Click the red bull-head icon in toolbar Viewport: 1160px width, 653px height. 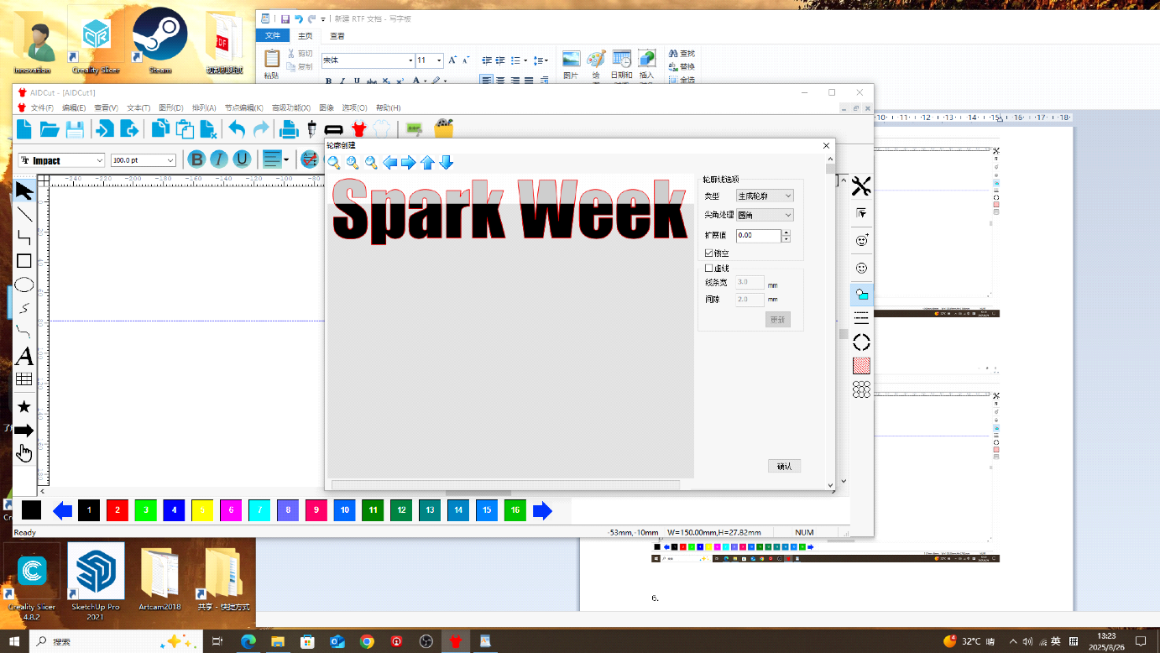coord(359,129)
